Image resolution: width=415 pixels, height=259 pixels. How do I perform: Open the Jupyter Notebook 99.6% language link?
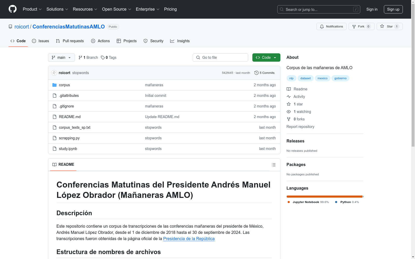point(308,202)
